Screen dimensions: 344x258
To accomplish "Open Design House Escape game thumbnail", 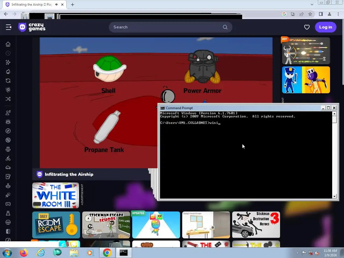I will click(x=206, y=225).
